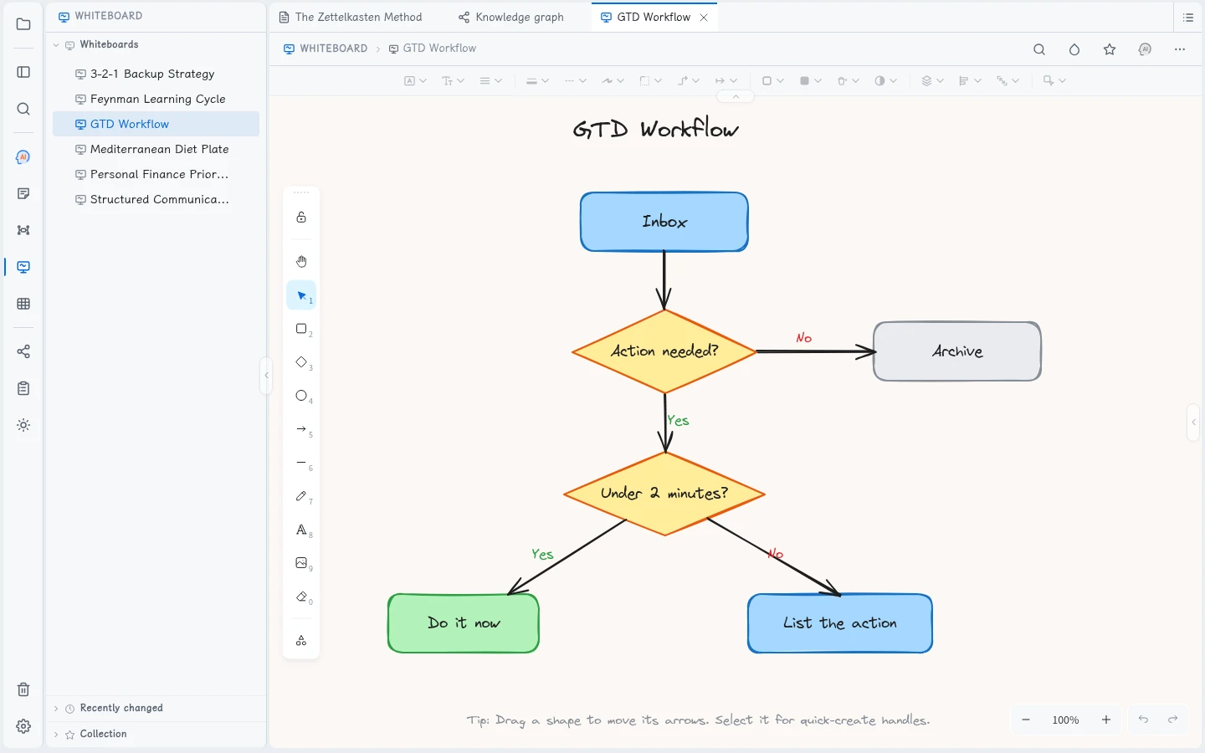Select the Diamond shape tool
1205x753 pixels.
pos(301,362)
